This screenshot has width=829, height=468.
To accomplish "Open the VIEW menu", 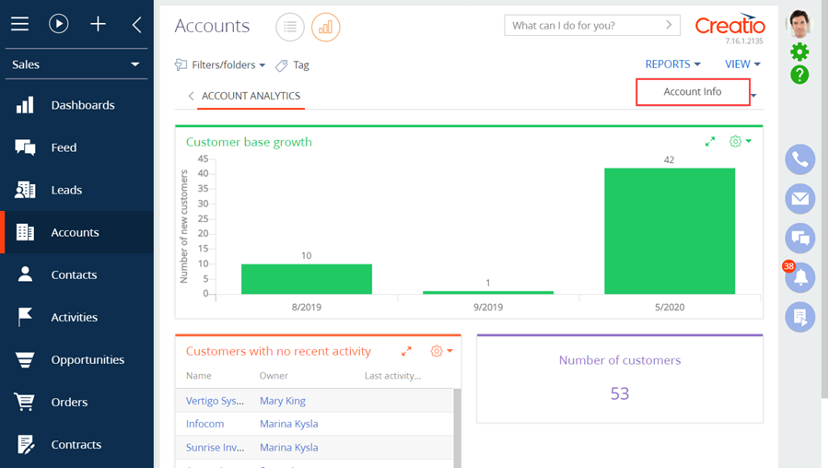I will (x=742, y=64).
